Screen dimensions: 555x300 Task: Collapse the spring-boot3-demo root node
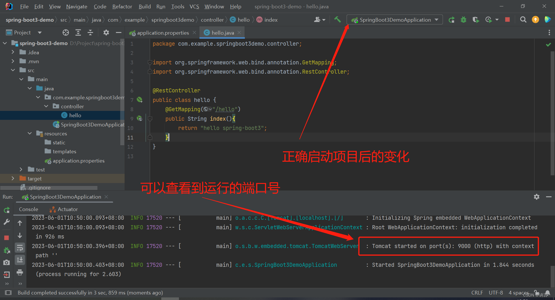tap(5, 43)
